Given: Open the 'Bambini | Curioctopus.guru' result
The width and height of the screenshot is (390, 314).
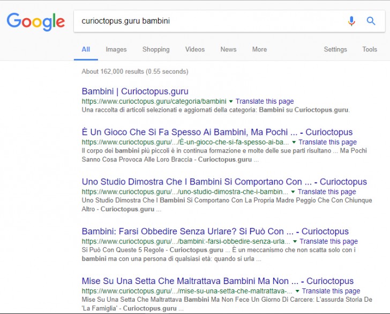Looking at the screenshot, I should [135, 91].
